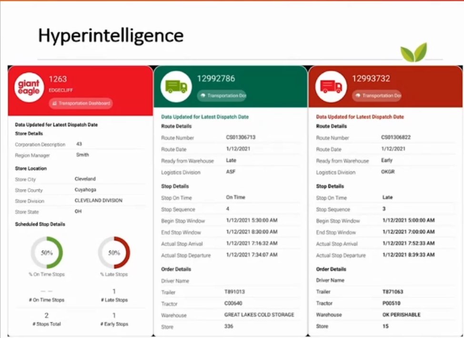Click Ready from Warehouse value Early
The image size is (464, 338).
coord(387,160)
